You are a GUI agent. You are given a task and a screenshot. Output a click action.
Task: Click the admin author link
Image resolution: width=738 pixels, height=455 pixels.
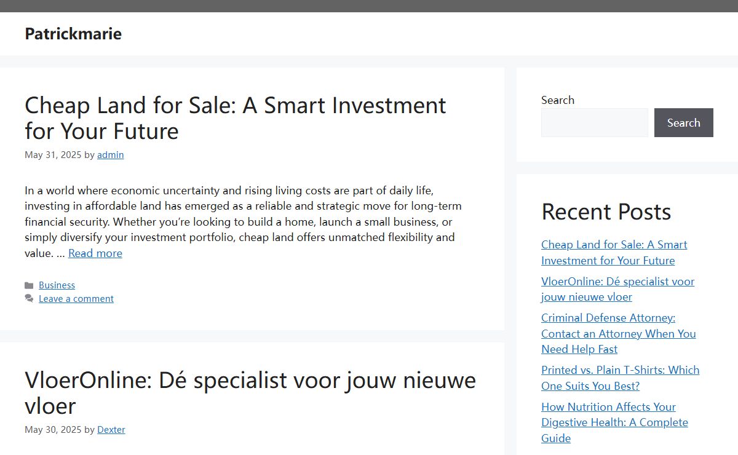pyautogui.click(x=111, y=155)
